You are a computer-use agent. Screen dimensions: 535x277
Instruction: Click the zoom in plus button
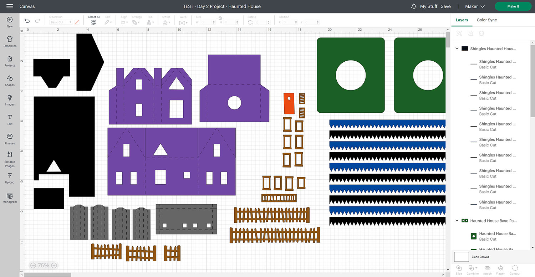click(x=54, y=265)
